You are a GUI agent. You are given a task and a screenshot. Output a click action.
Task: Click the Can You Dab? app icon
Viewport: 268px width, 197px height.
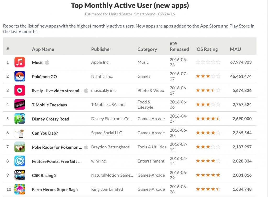pos(20,133)
